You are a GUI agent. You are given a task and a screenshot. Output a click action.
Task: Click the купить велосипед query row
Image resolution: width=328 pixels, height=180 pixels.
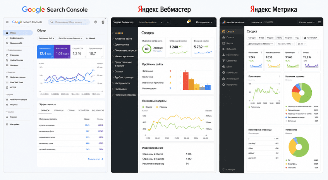[x=71, y=125]
